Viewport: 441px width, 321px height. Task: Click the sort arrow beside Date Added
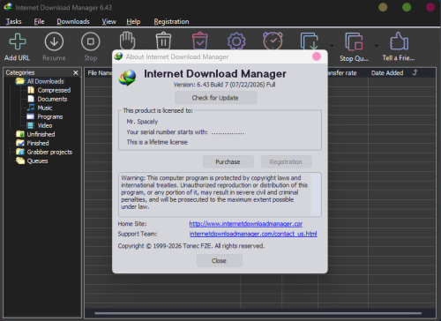point(415,72)
